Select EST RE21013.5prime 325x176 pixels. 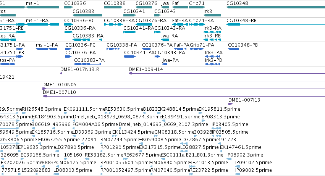pyautogui.click(x=192, y=166)
